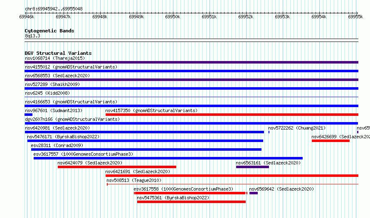
Task: Click the dgv2607n166 gnomAD variant label
Action: click(72, 119)
